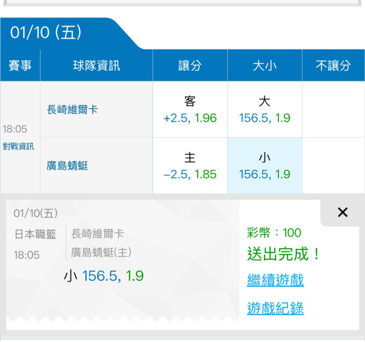365x342 pixels.
Task: Choose the 大 156.5, 1.9 over bet
Action: coord(265,110)
